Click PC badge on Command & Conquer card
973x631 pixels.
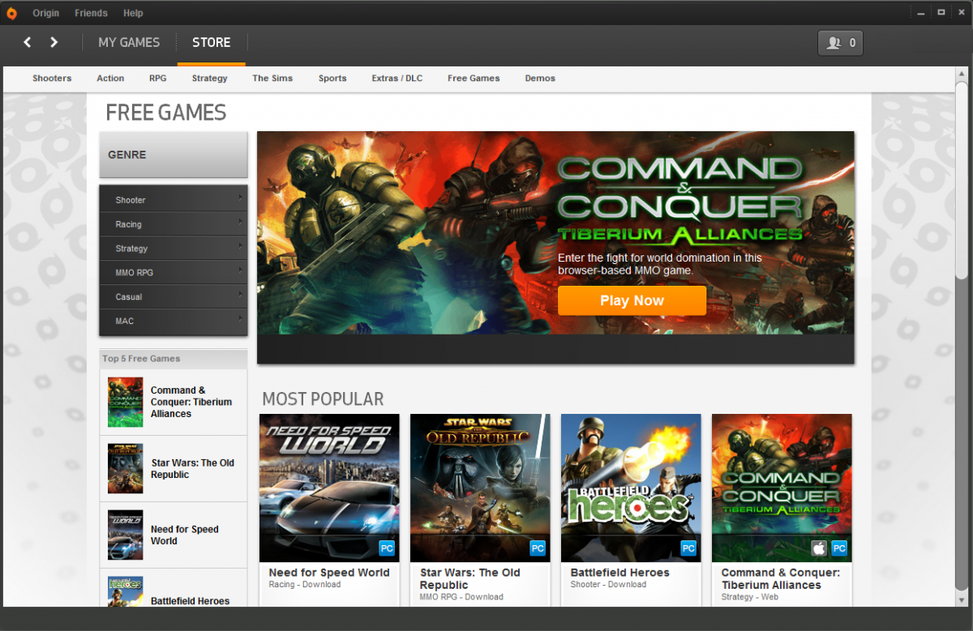point(839,548)
